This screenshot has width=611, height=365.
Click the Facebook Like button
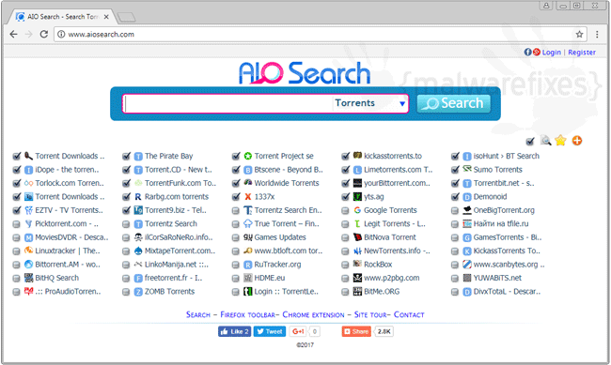click(235, 331)
